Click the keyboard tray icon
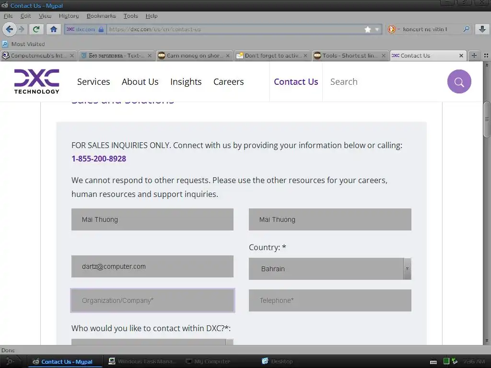 coord(433,362)
